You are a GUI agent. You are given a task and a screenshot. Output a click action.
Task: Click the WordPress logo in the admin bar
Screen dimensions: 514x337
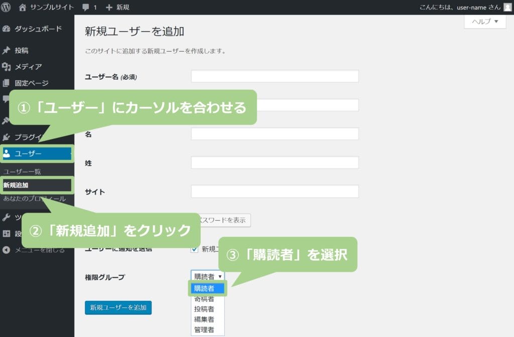pos(6,7)
